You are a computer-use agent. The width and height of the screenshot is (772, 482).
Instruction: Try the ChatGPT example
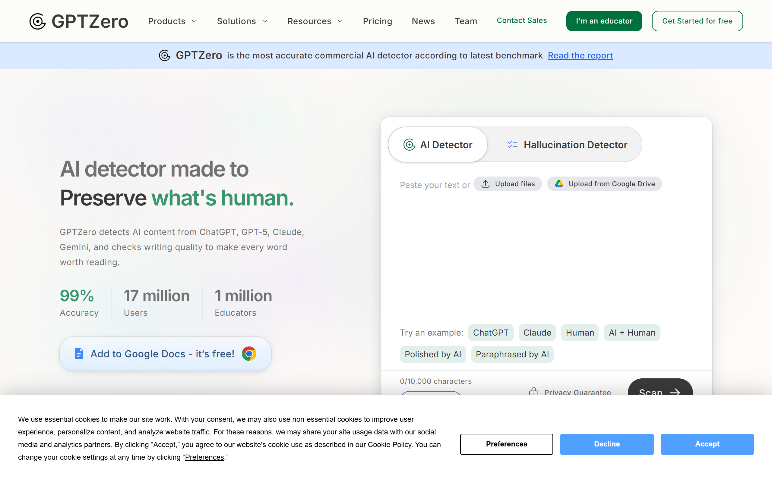point(491,333)
